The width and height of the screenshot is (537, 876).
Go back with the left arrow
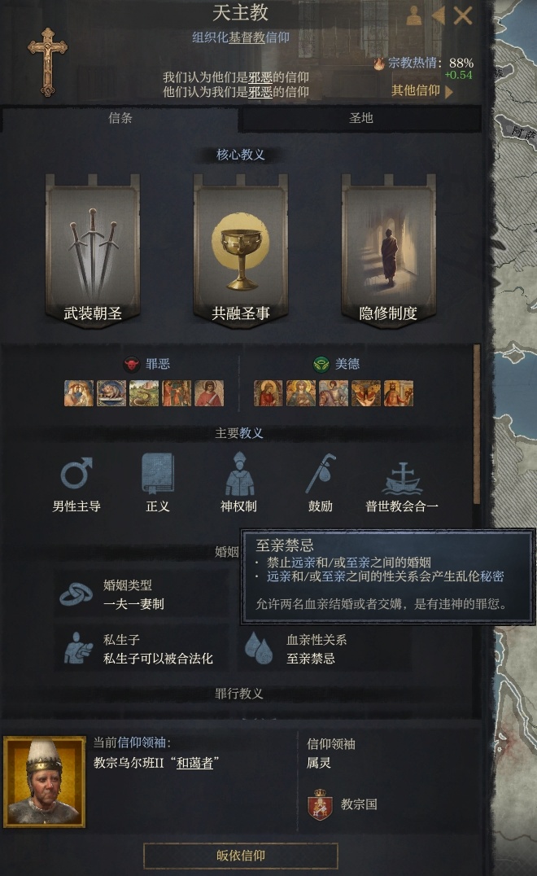pyautogui.click(x=439, y=15)
